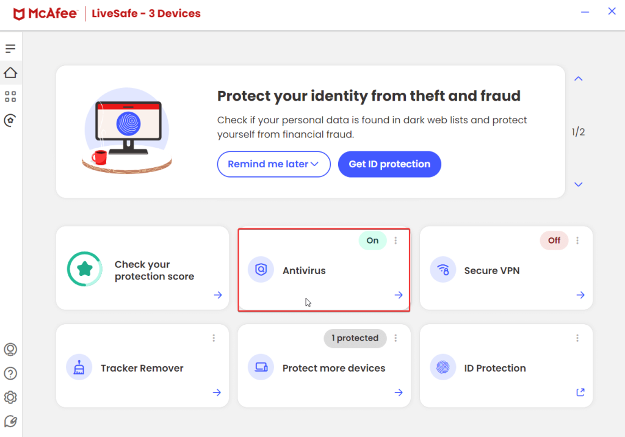Show the previous banner with up chevron
Screen dimensions: 625x437
click(x=579, y=79)
